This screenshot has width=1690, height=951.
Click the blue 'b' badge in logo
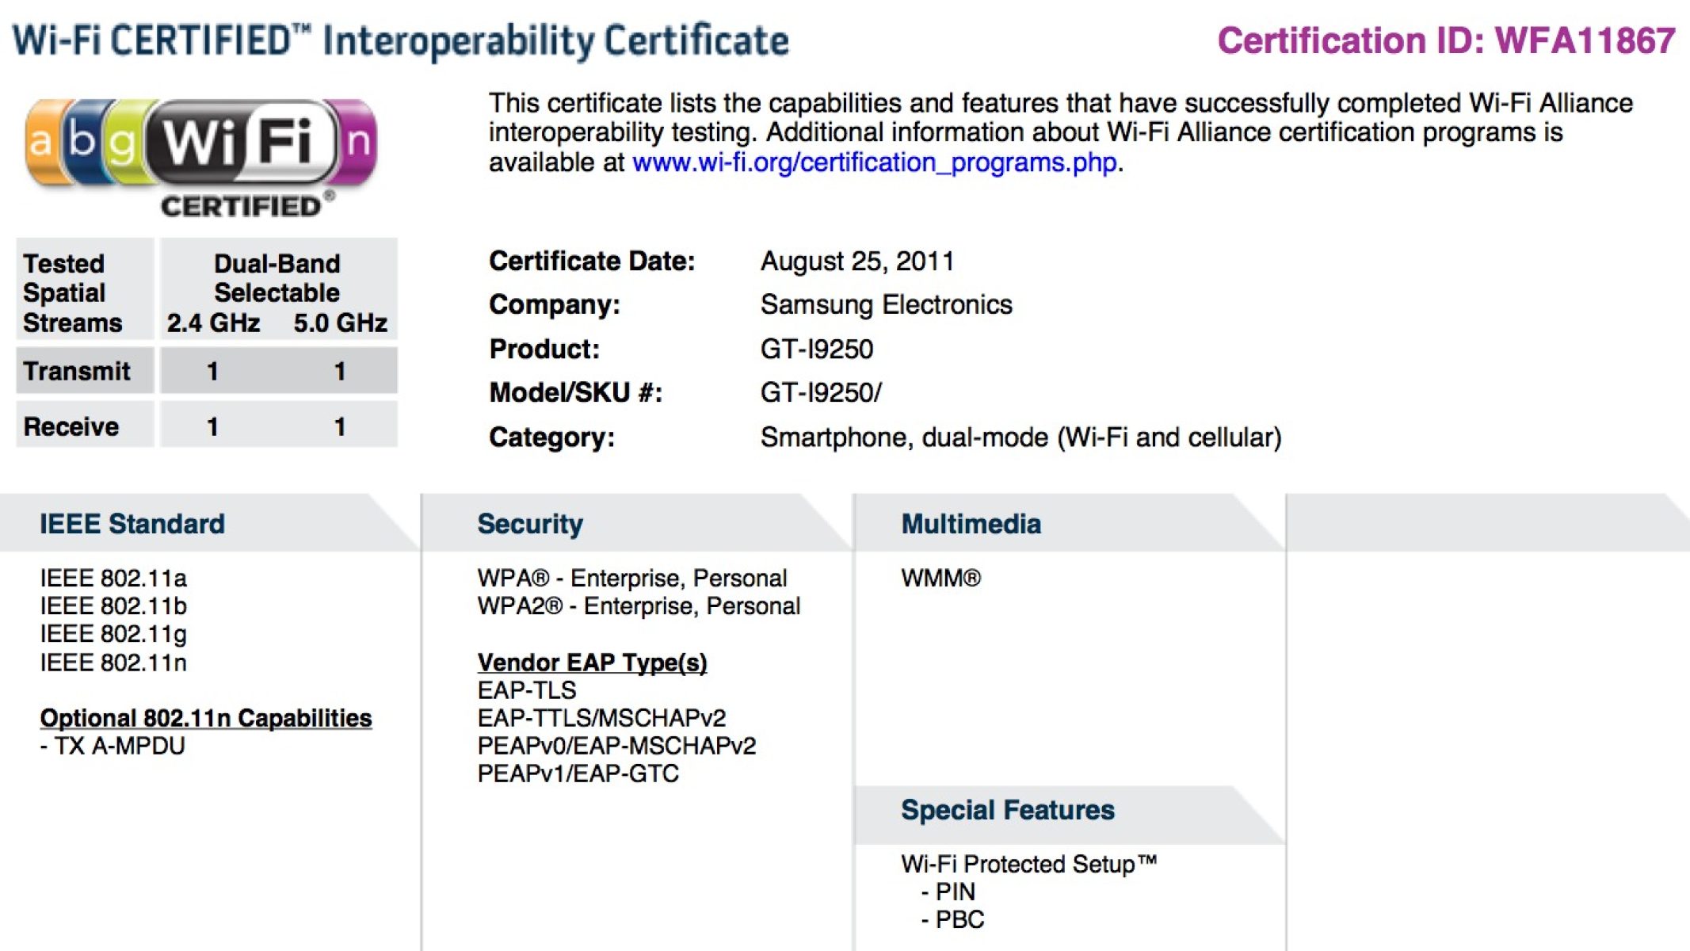82,140
